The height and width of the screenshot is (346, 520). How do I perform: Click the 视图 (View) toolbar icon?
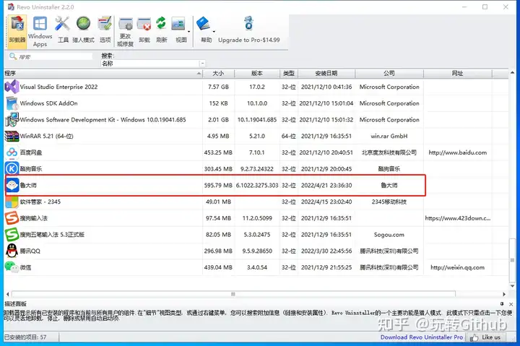(178, 25)
